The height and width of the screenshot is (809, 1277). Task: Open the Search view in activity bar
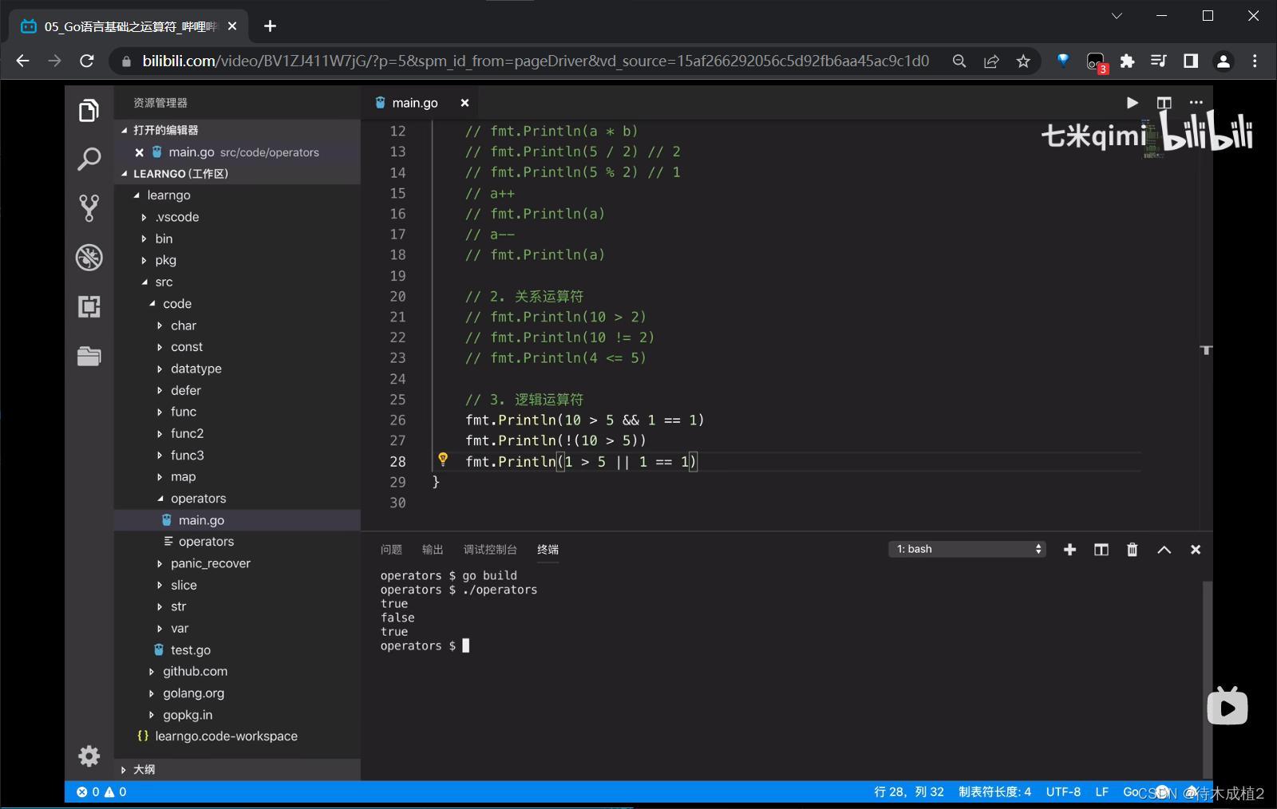(x=89, y=159)
